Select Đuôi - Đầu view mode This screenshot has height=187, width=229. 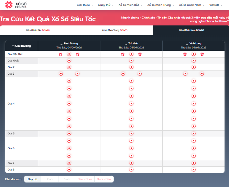104,179
